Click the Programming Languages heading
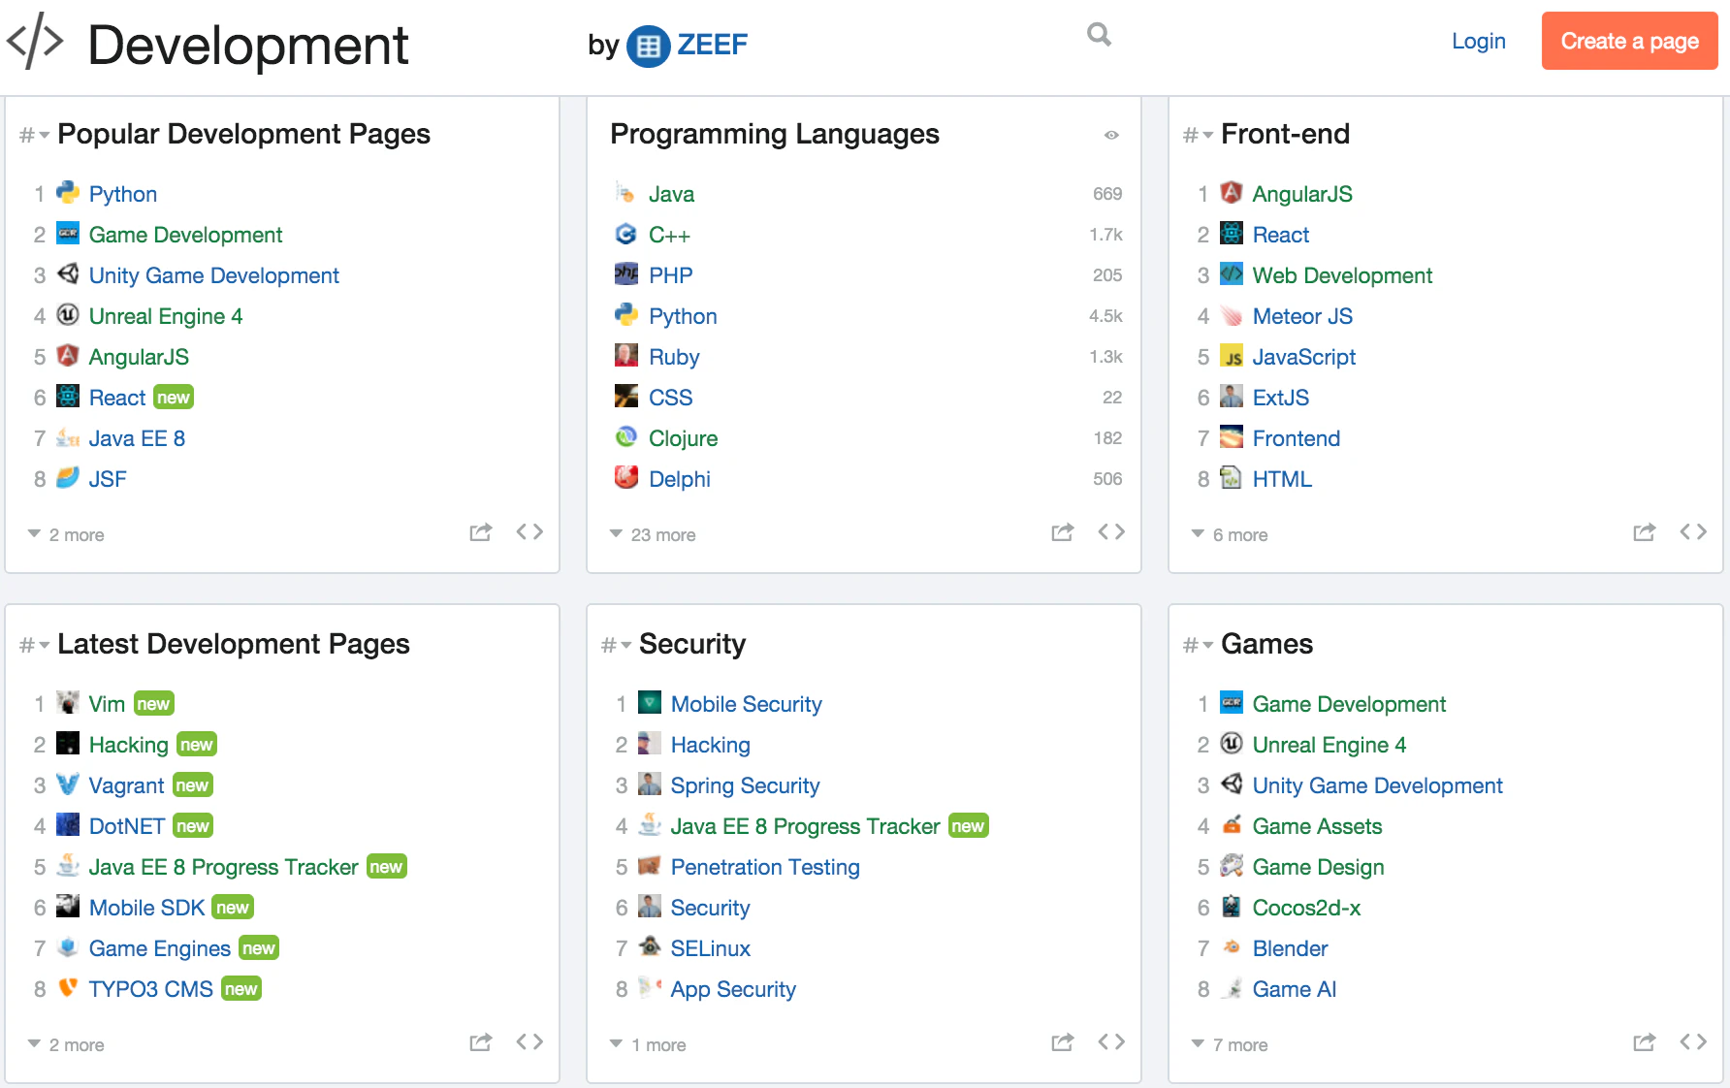 click(775, 134)
